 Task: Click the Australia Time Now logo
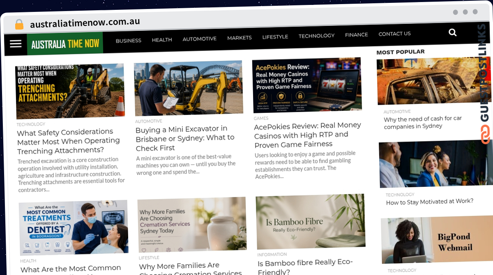pyautogui.click(x=65, y=44)
